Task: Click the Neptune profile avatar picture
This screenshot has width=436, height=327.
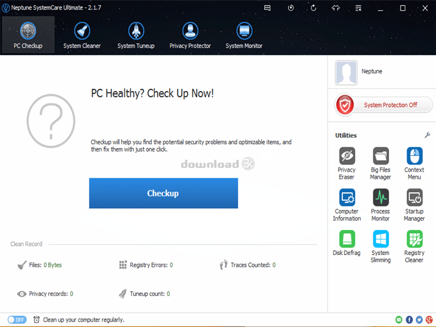Action: tap(346, 73)
